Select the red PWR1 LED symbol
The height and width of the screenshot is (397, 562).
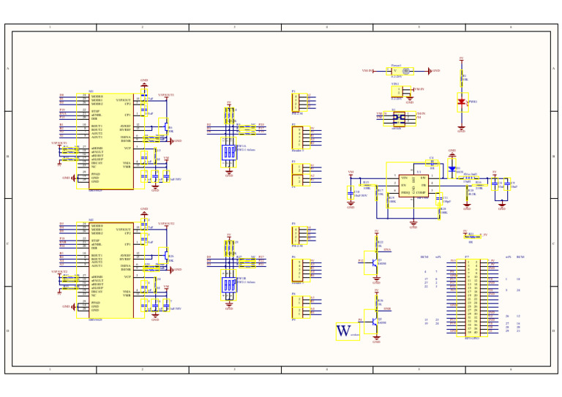tap(462, 102)
